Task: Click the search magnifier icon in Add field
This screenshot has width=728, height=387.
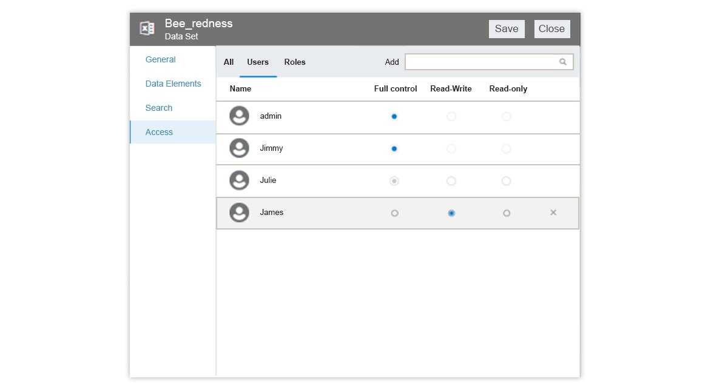Action: coord(563,62)
